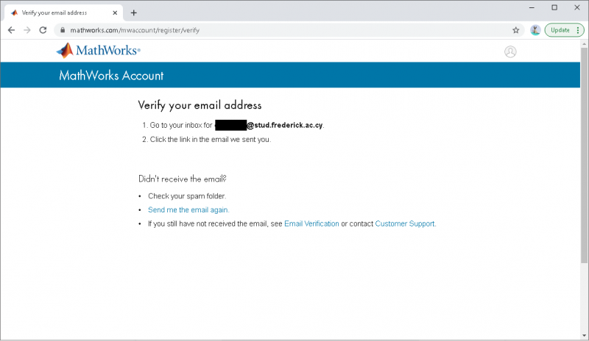Click the back navigation arrow

pyautogui.click(x=11, y=30)
